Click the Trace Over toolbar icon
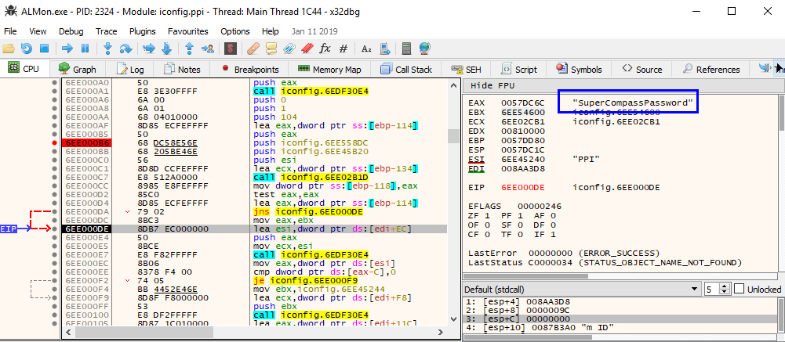Image resolution: width=785 pixels, height=342 pixels. (167, 49)
